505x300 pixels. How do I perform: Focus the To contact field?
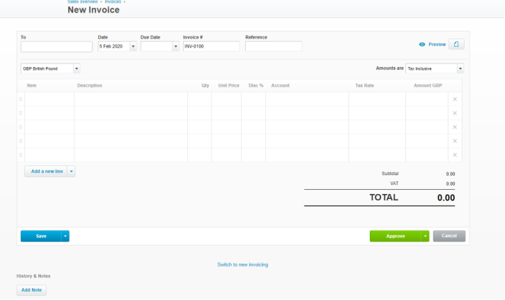pyautogui.click(x=56, y=47)
